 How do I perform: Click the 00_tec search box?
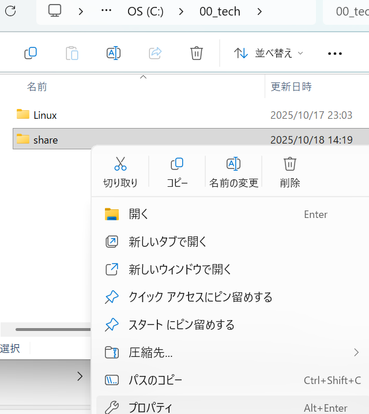coord(347,12)
